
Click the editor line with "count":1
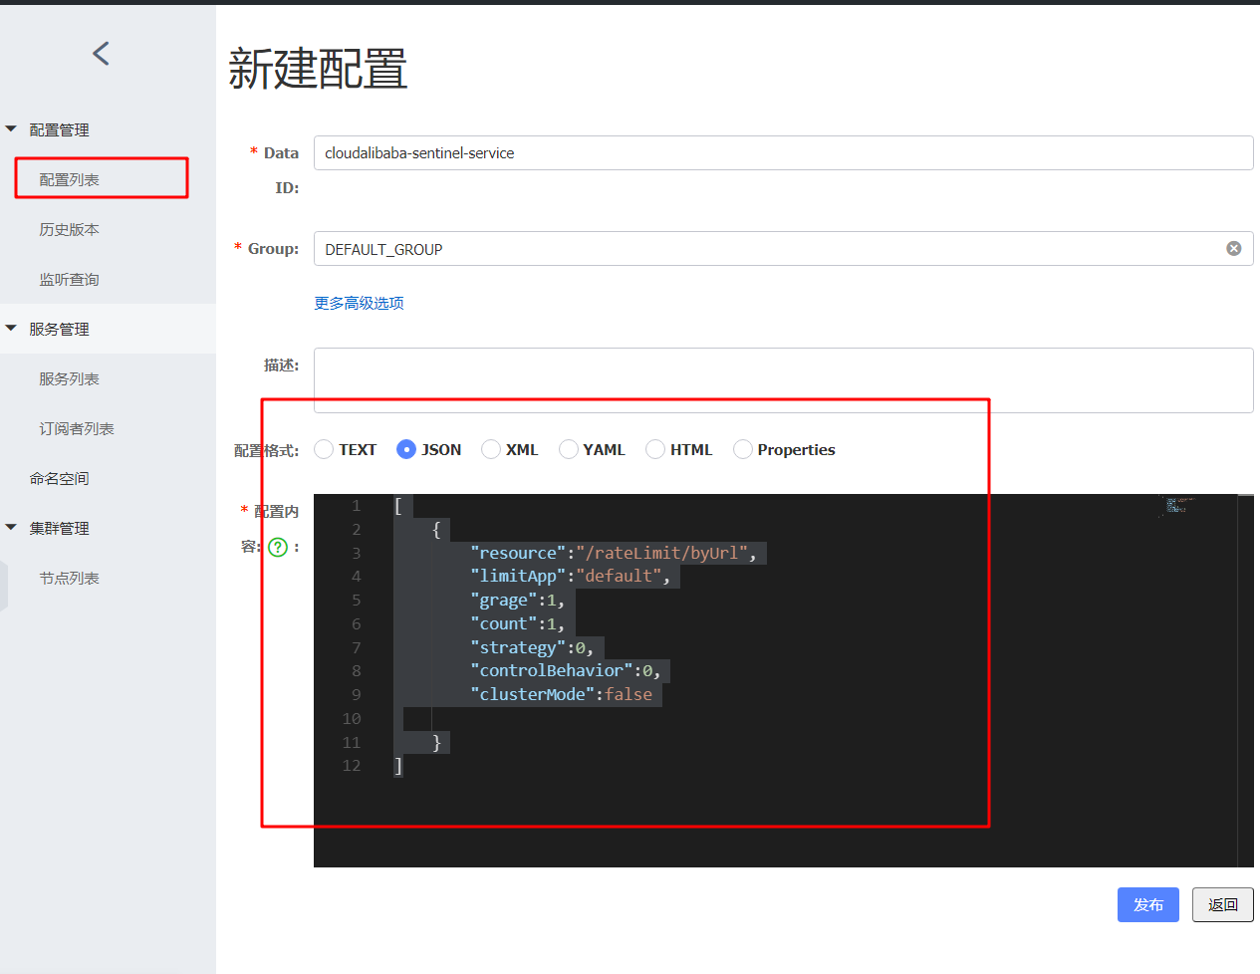coord(518,623)
